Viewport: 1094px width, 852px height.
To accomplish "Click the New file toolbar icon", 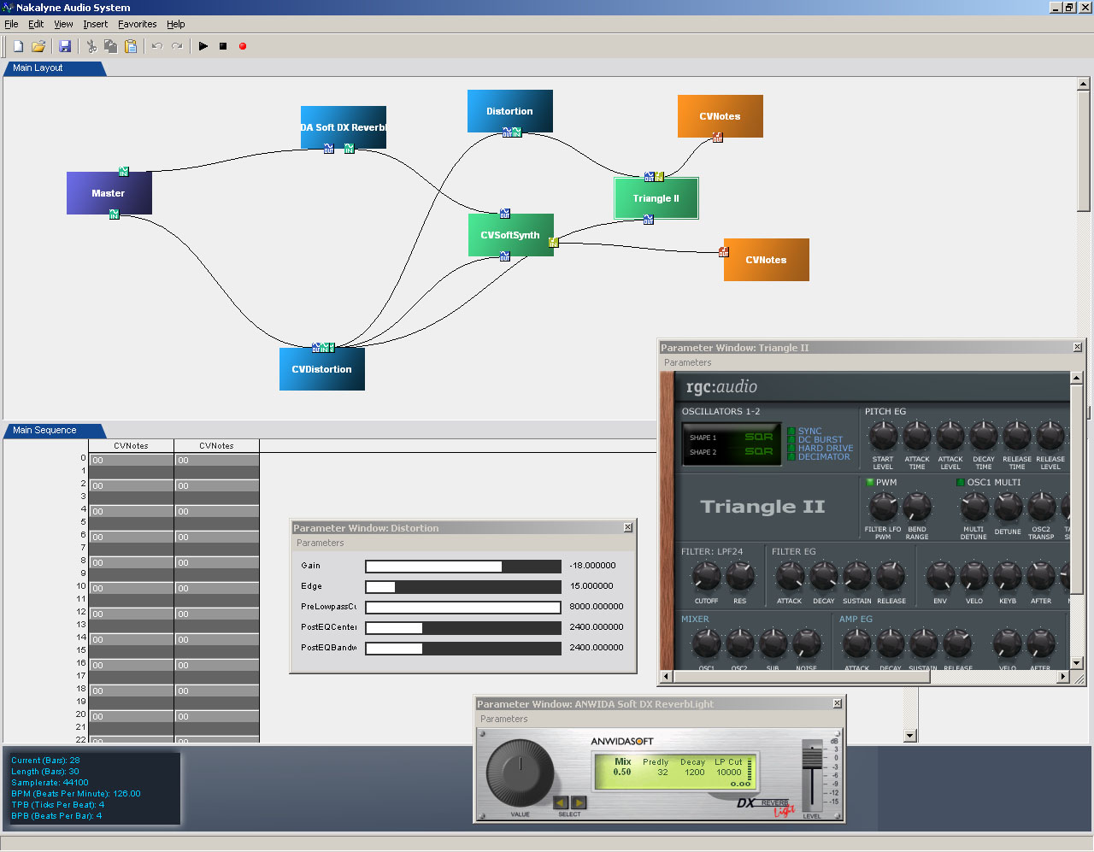I will pos(18,46).
